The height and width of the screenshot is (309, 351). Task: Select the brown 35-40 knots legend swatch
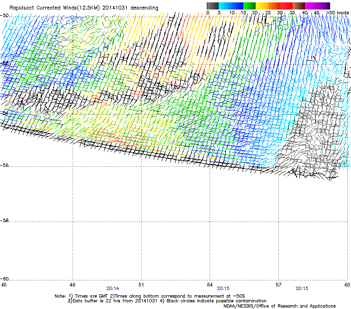point(299,6)
